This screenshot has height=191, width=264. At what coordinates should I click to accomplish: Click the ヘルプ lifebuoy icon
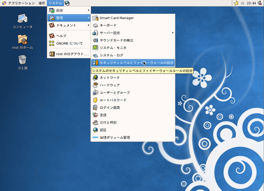click(x=51, y=36)
